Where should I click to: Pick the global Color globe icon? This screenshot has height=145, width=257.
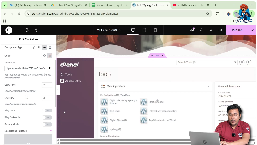[44, 56]
